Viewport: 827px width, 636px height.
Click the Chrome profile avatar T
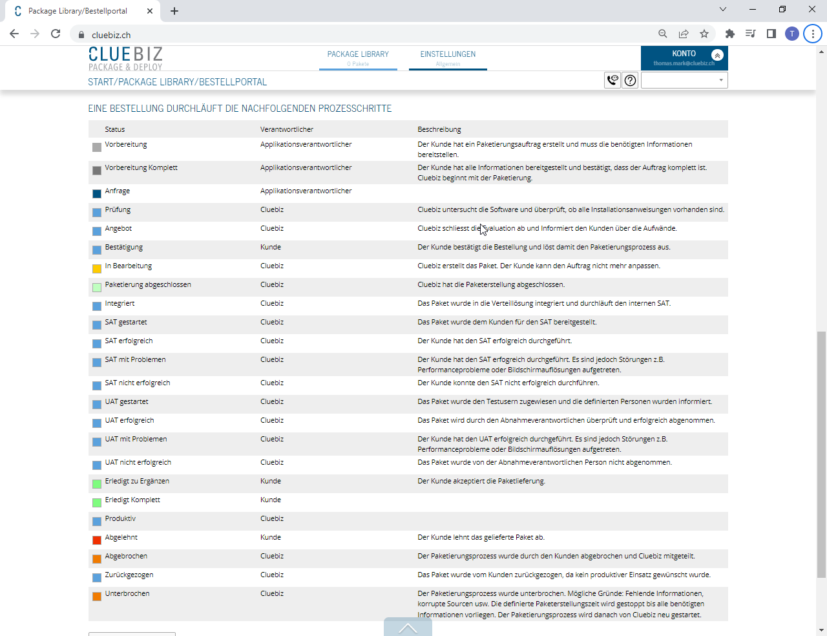click(x=792, y=34)
